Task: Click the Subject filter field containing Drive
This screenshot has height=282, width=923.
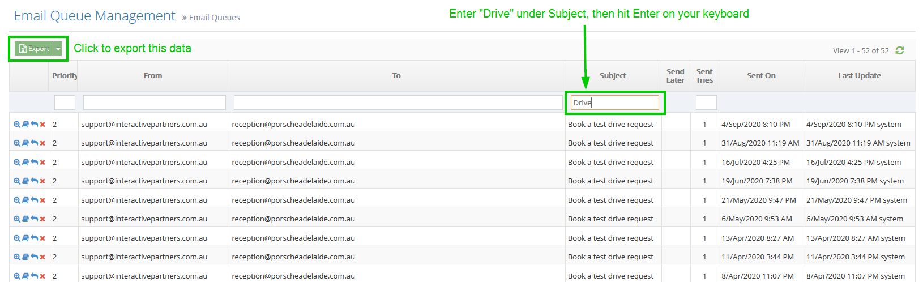Action: click(614, 102)
